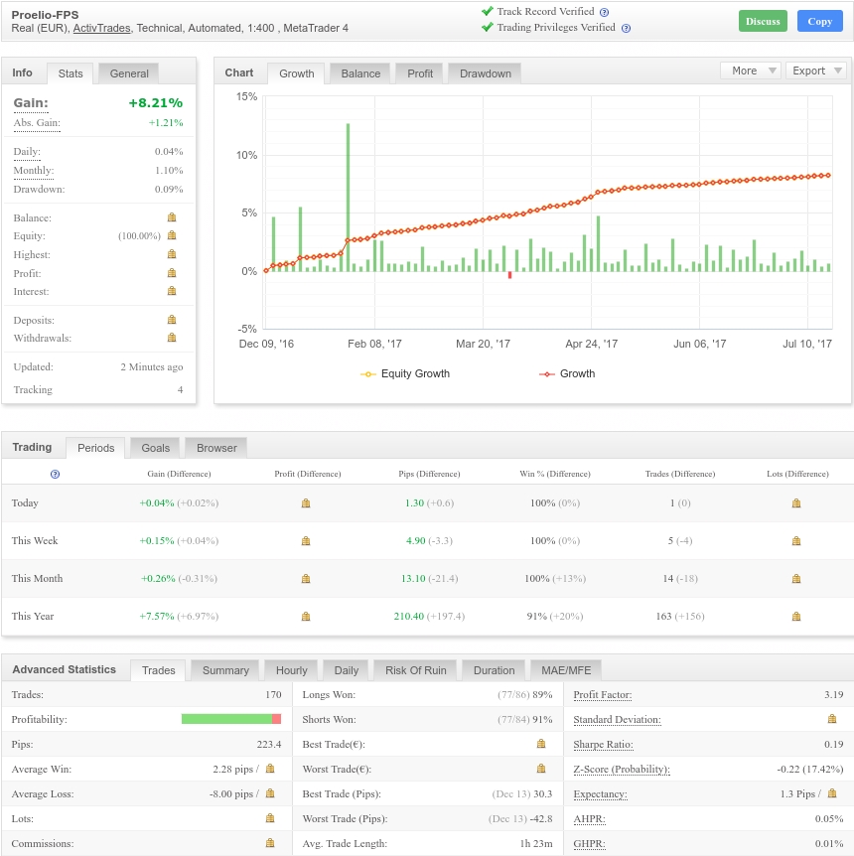Click help icon next to Trading Privileges Verified
The width and height of the screenshot is (854, 856).
(626, 29)
